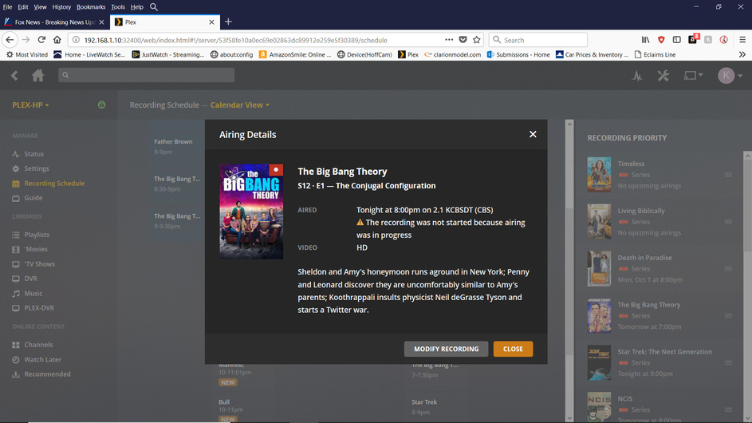
Task: Open the Firefox Edit menu
Action: click(x=23, y=6)
